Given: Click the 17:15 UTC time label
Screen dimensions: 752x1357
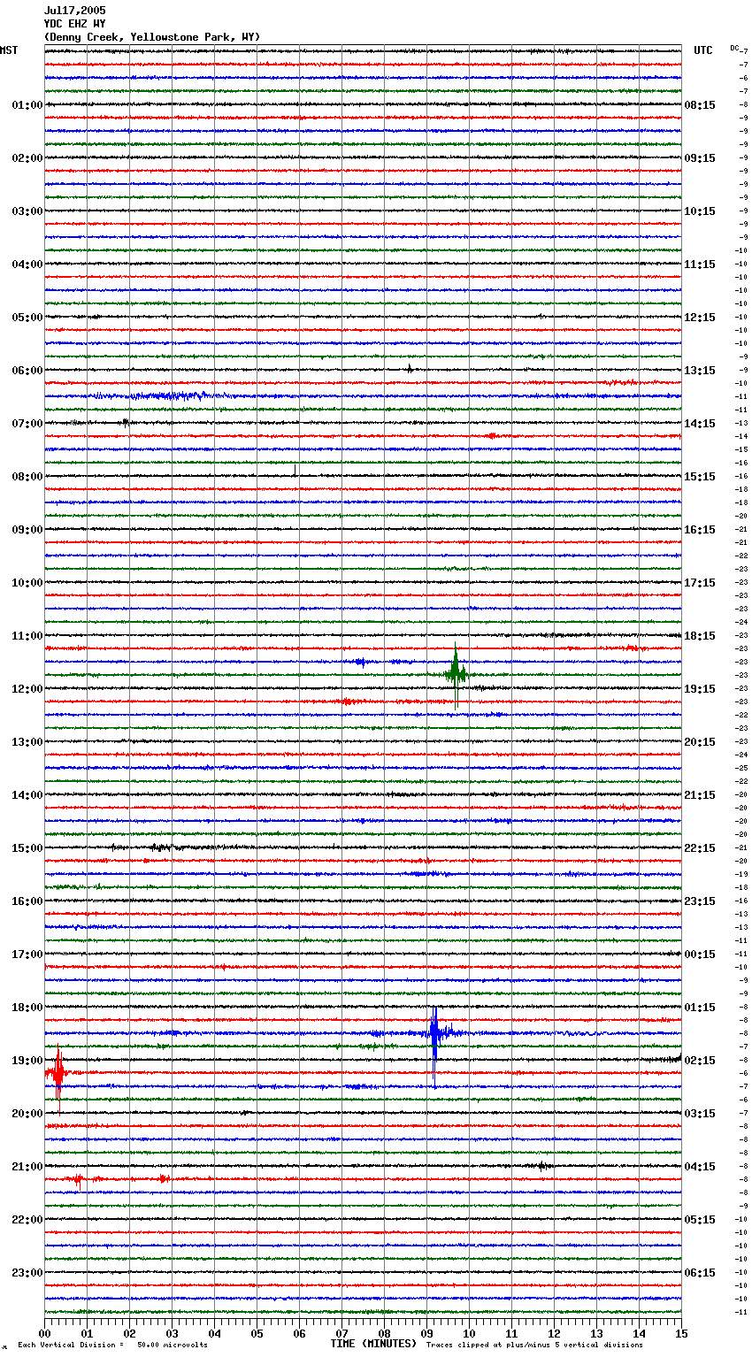Looking at the screenshot, I should 700,583.
